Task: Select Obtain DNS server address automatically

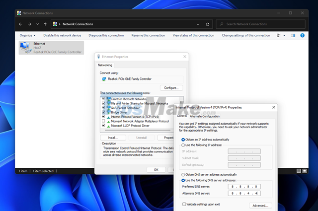Action: click(x=183, y=175)
